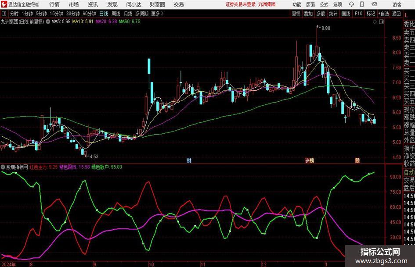Open the 问小达 menu

(x=134, y=4)
